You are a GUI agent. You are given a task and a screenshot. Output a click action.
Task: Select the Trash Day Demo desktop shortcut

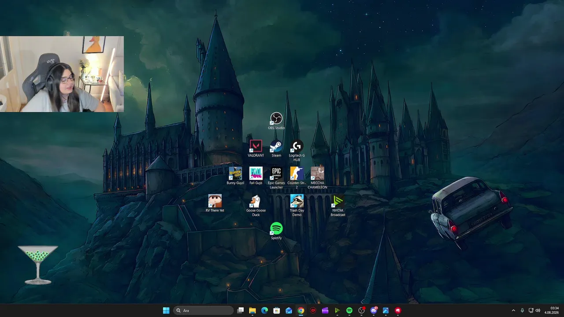297,206
